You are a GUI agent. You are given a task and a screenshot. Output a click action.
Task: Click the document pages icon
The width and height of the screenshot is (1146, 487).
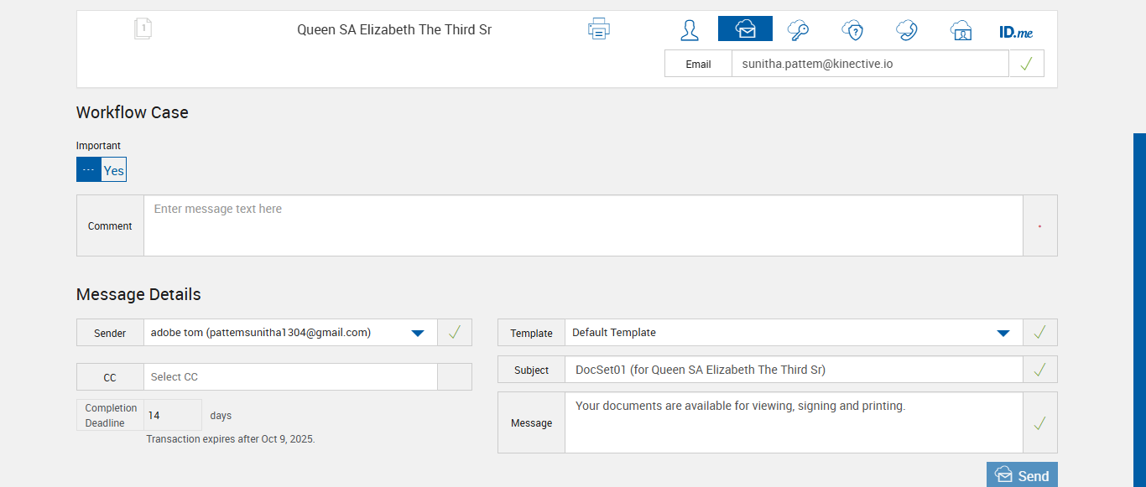pyautogui.click(x=143, y=29)
